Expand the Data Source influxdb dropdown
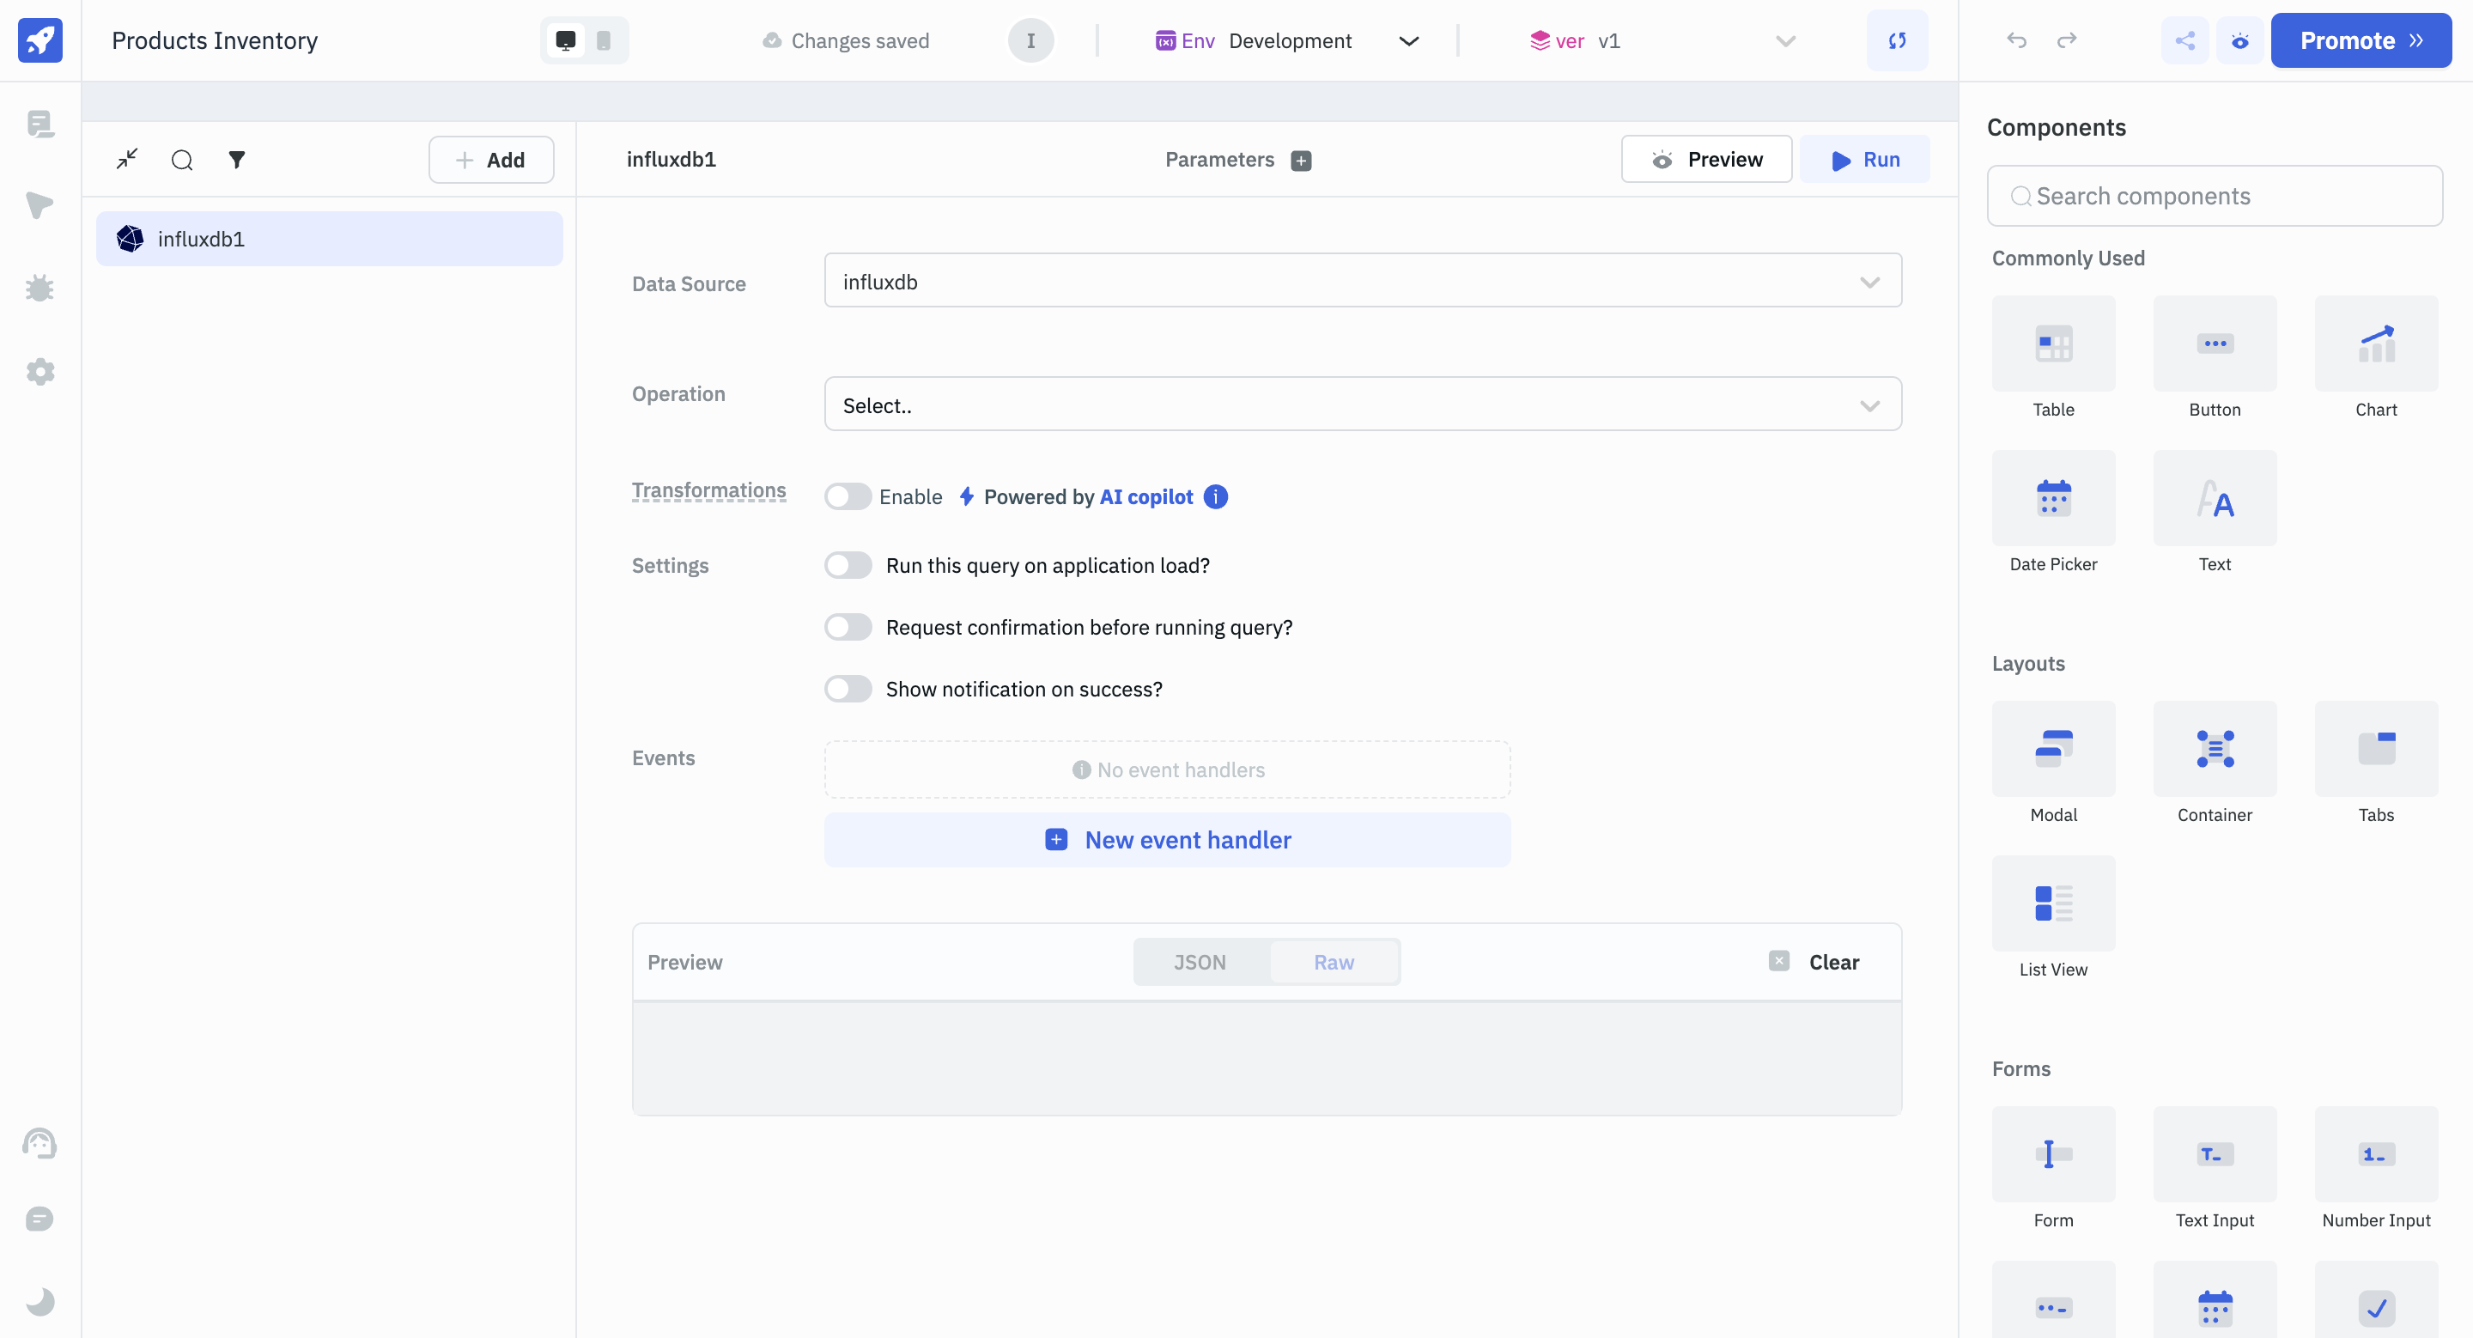The width and height of the screenshot is (2473, 1338). click(1362, 281)
